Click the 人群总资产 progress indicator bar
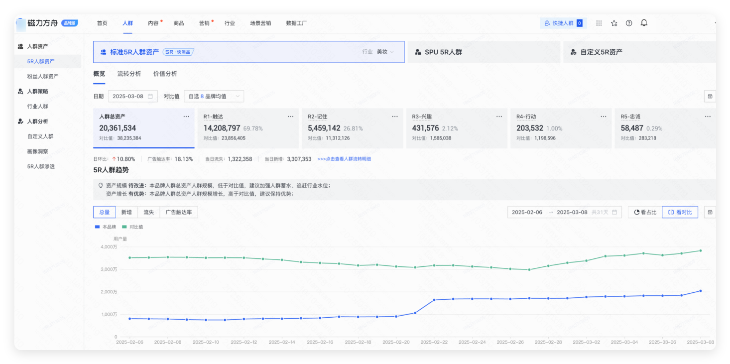This screenshot has width=730, height=364. tap(144, 146)
